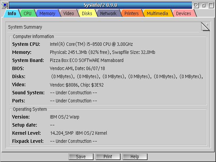Click the SysInfo/2 0.9.0 title bar
Viewport: 216px width, 162px height.
click(x=101, y=5)
